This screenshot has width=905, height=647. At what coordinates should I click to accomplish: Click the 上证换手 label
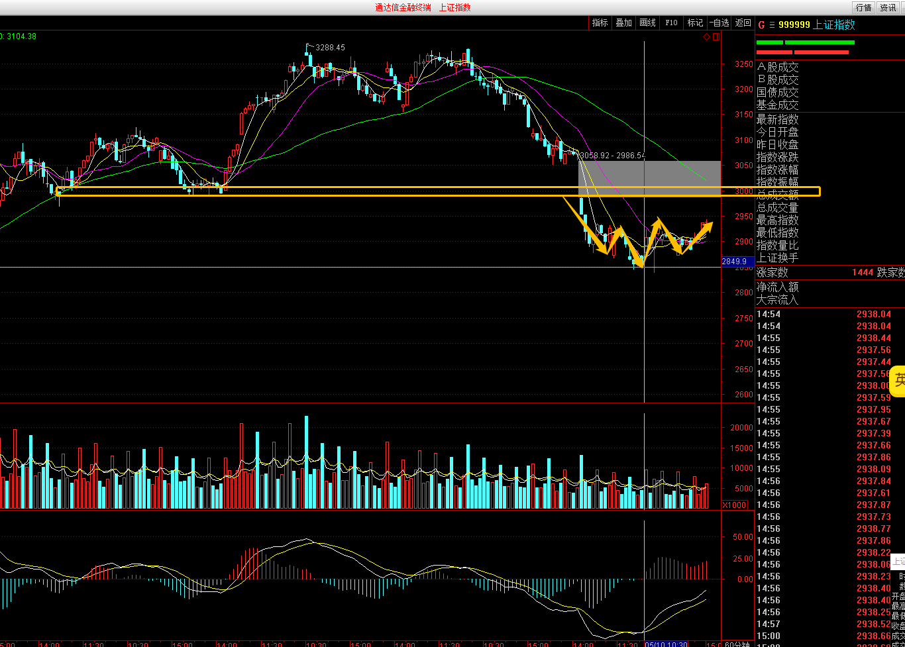tap(778, 258)
